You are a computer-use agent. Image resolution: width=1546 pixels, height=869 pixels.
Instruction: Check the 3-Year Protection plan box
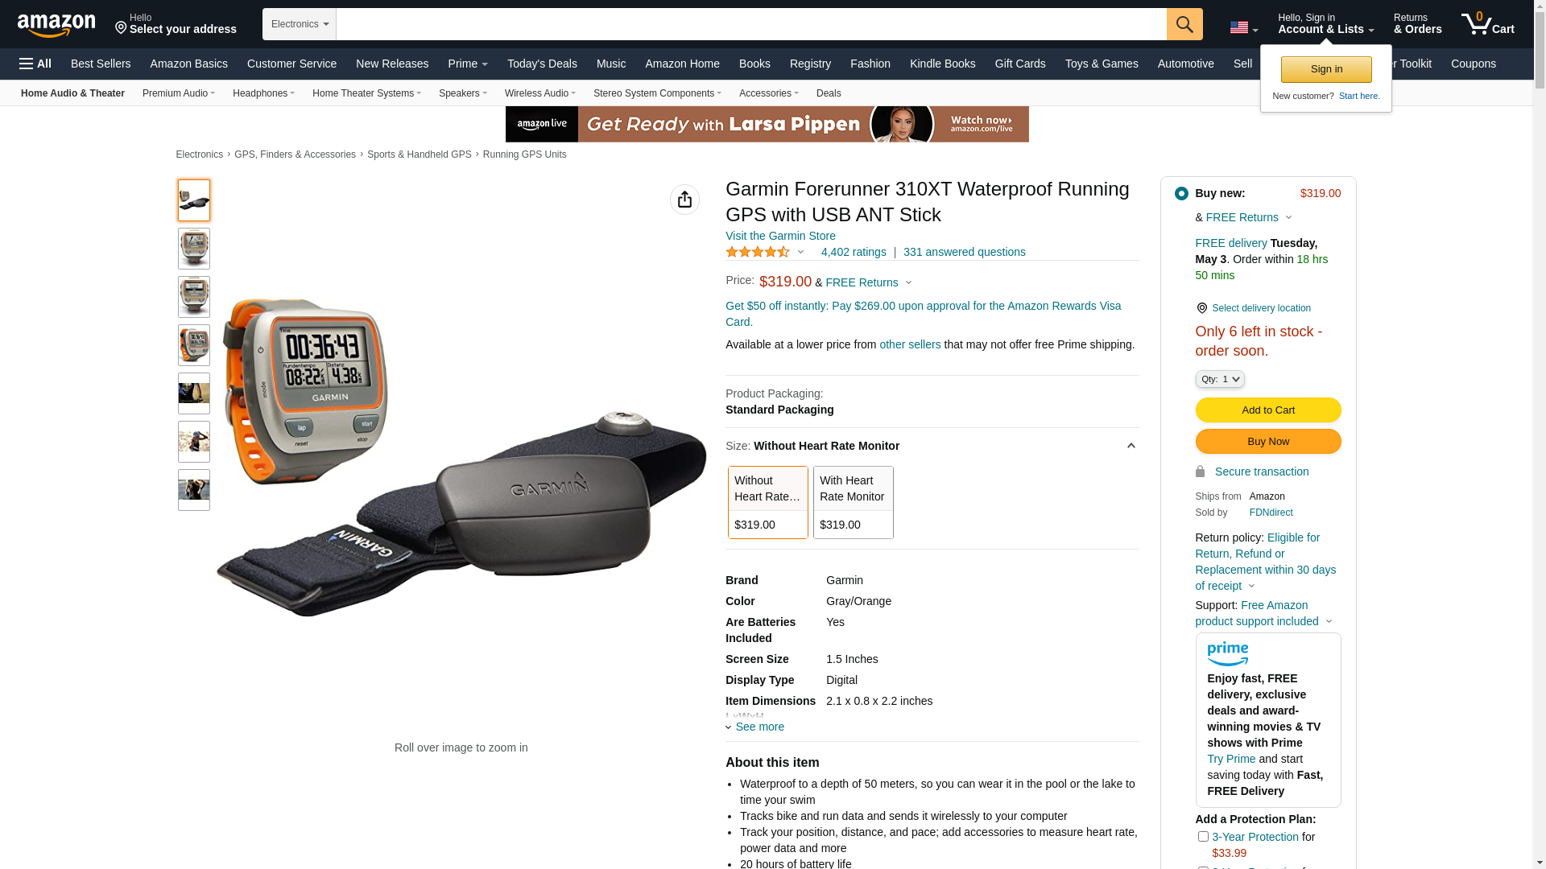pyautogui.click(x=1203, y=837)
